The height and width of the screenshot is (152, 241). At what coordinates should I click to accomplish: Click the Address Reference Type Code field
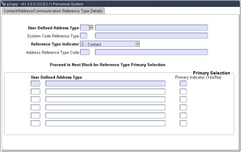(85, 52)
